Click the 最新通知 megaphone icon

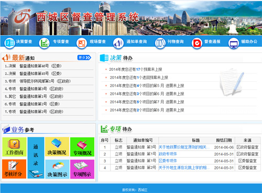[x=6, y=58]
